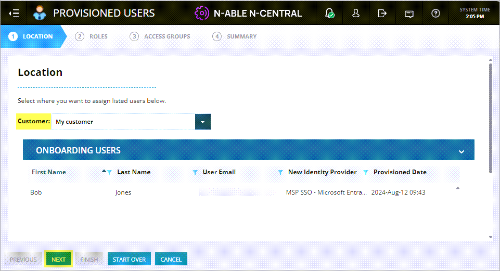Image resolution: width=500 pixels, height=271 pixels.
Task: Open the user profile icon
Action: click(356, 14)
